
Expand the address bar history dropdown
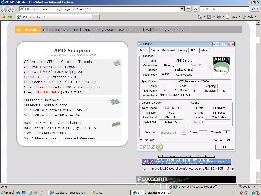pos(182,9)
